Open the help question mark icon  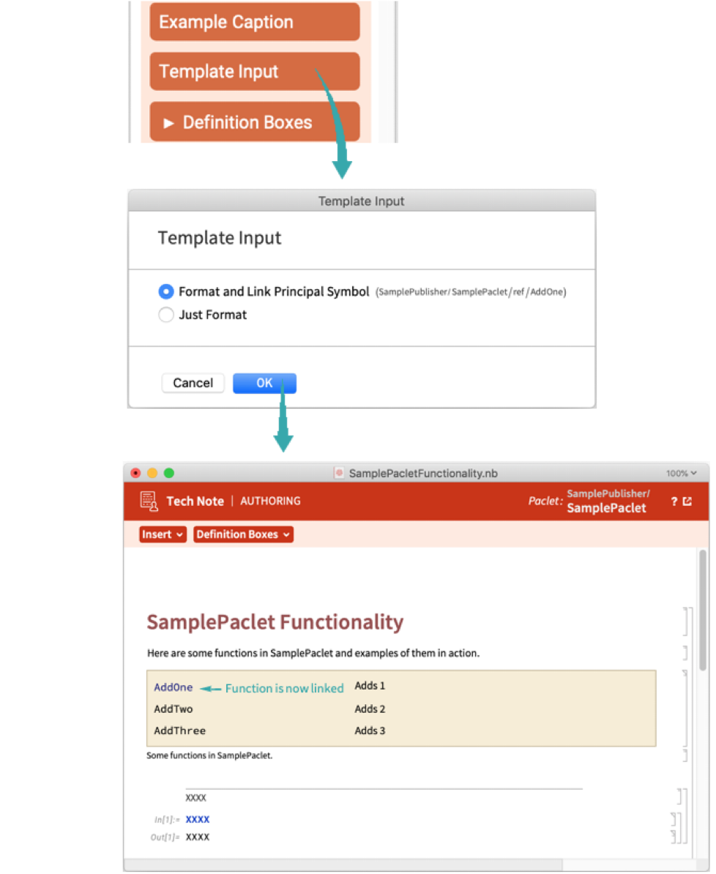(674, 501)
